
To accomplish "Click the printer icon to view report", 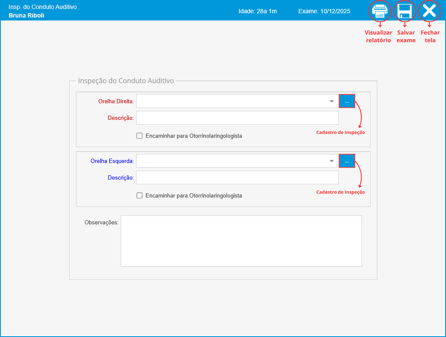I will (380, 11).
